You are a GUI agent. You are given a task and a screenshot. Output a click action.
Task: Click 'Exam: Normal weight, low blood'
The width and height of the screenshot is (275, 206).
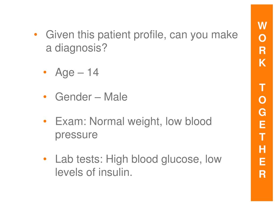pos(133,121)
